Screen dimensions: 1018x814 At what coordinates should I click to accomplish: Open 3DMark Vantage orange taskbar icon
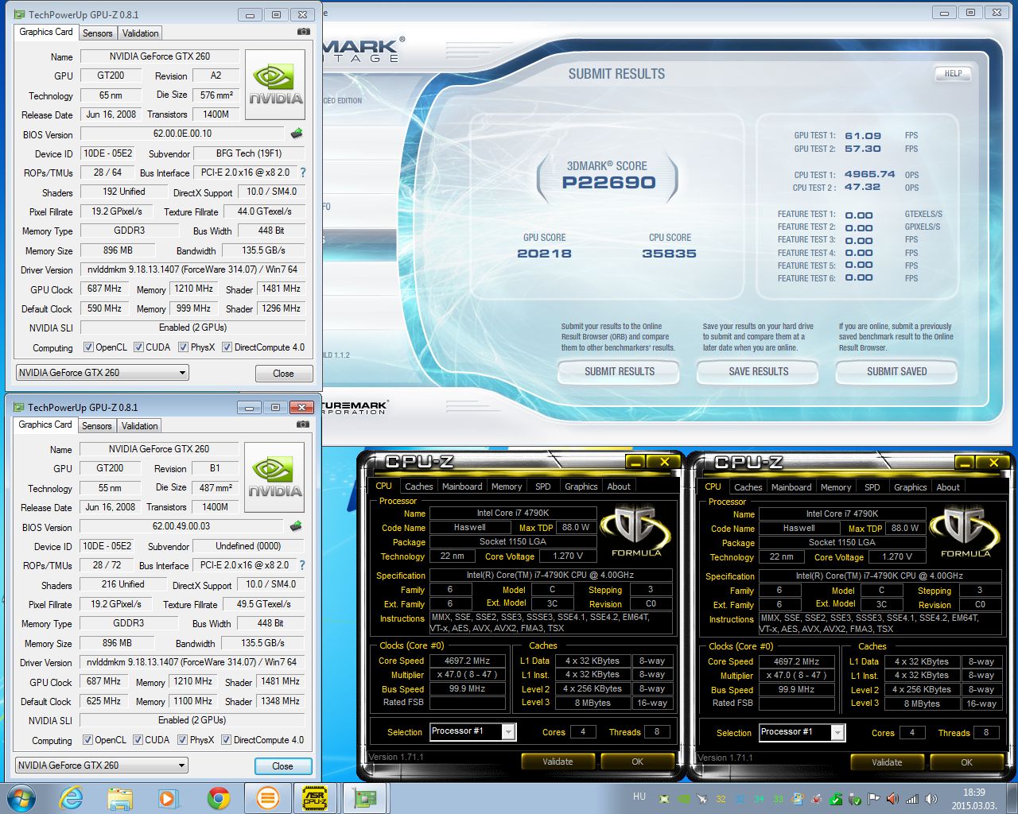[268, 798]
